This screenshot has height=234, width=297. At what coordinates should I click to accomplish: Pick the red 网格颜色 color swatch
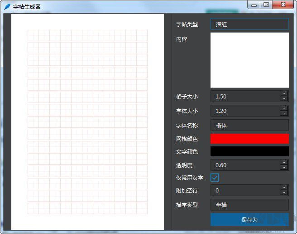pyautogui.click(x=249, y=139)
